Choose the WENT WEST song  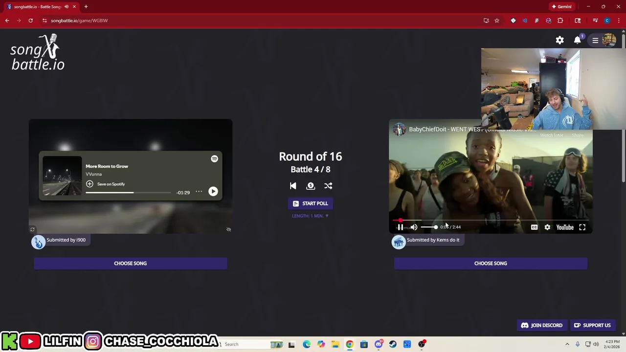tap(491, 263)
